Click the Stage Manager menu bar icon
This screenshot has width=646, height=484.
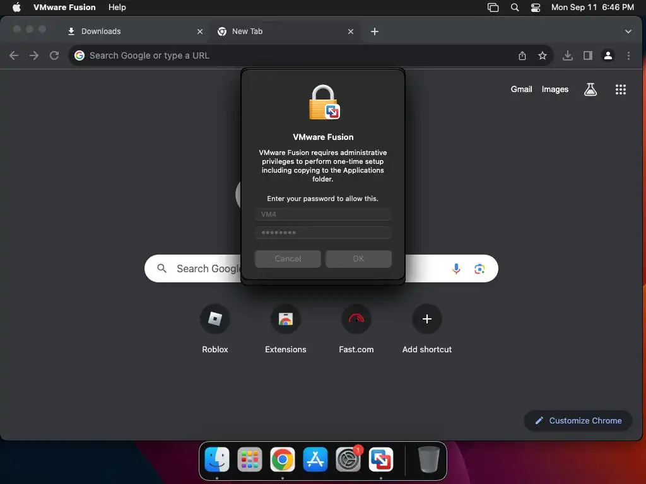click(x=493, y=7)
